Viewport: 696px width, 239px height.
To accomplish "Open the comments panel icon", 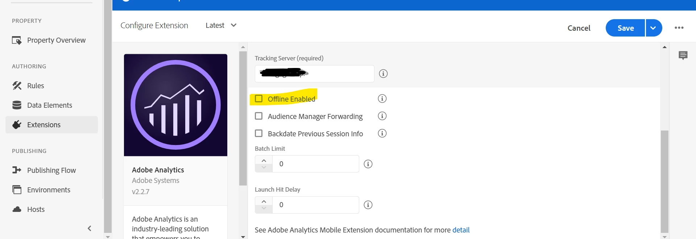I will (683, 55).
